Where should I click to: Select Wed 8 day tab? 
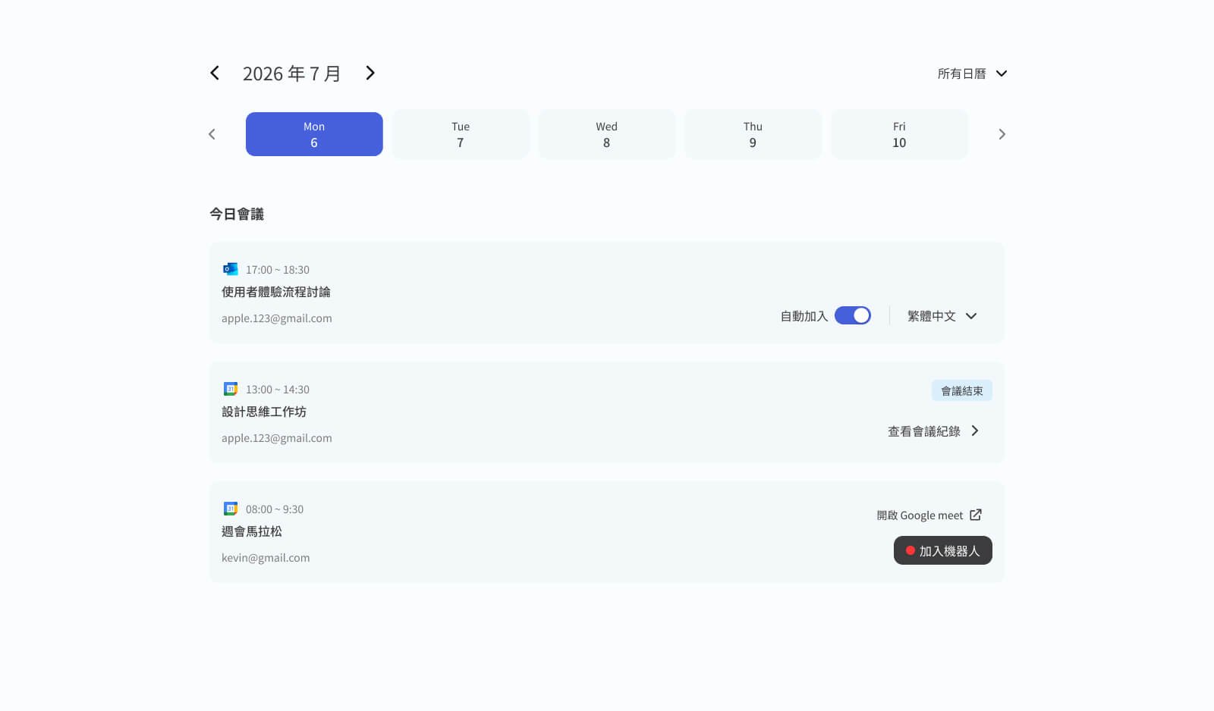click(607, 134)
